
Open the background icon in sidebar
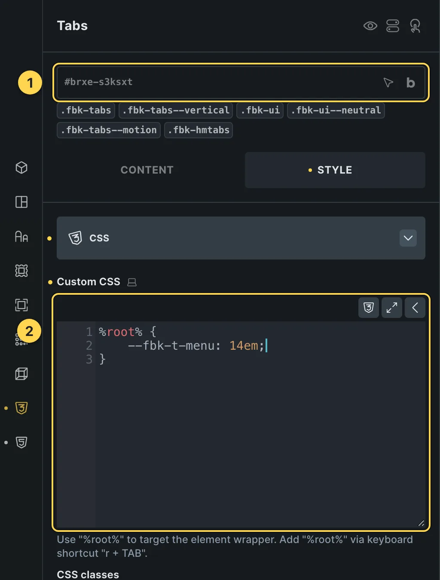[x=21, y=271]
